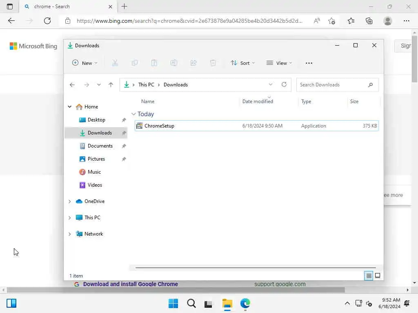Open Windows taskbar Search
This screenshot has width=418, height=313.
[x=191, y=303]
